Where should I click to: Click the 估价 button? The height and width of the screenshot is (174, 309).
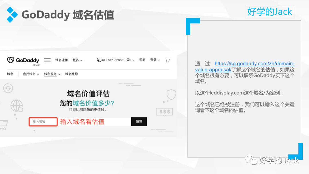(x=139, y=121)
